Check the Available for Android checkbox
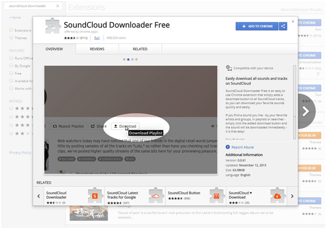Image resolution: width=326 pixels, height=229 pixels. pos(11,80)
